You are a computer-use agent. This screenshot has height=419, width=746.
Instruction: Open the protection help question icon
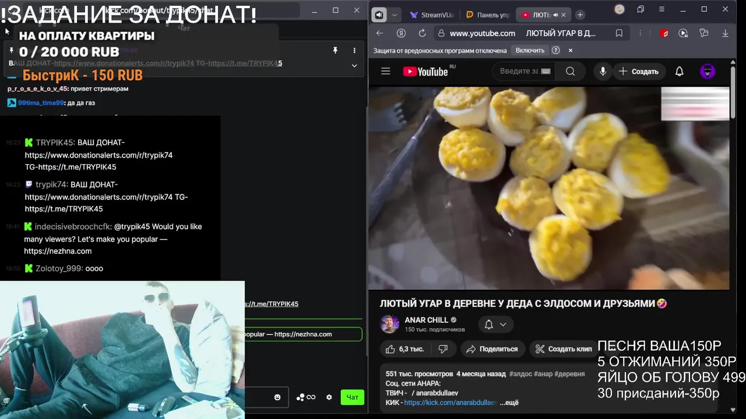[556, 51]
